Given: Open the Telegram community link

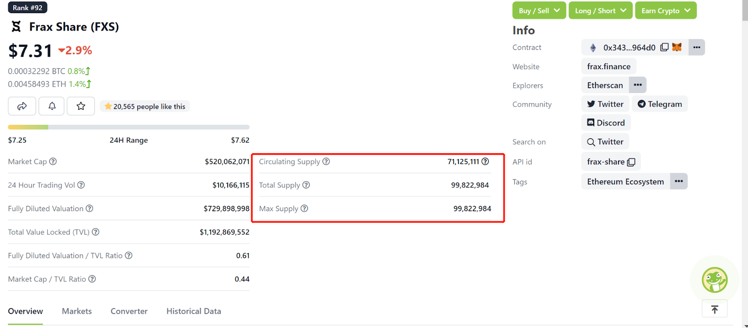Looking at the screenshot, I should point(660,104).
